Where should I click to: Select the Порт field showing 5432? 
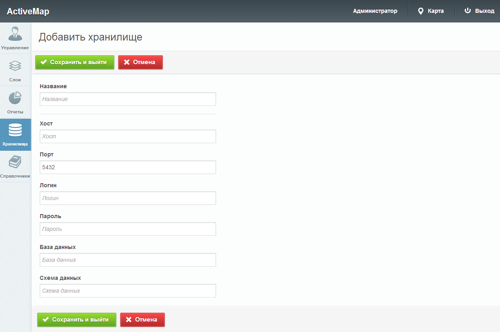point(128,167)
